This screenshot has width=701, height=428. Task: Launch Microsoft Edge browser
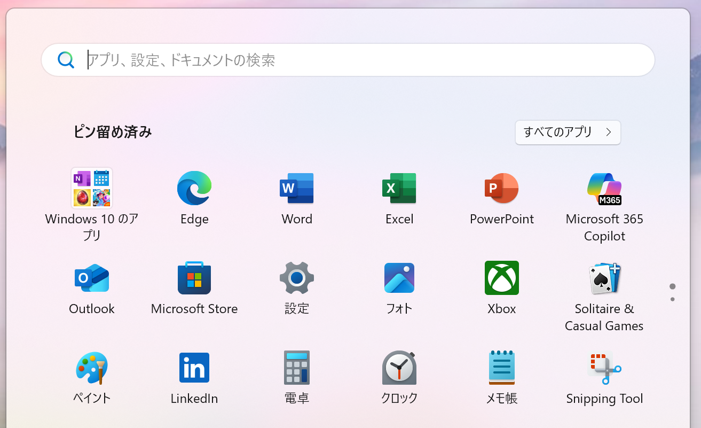[194, 188]
